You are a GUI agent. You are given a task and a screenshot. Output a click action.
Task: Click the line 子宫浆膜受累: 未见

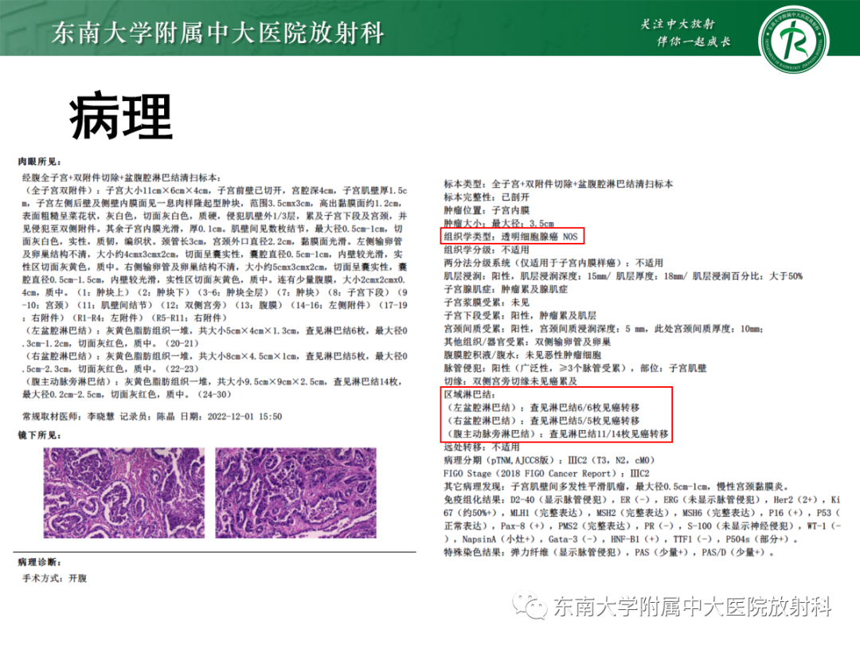click(487, 303)
